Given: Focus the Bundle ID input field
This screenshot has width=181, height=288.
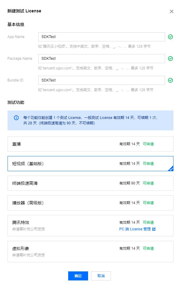Looking at the screenshot, I should 102,80.
